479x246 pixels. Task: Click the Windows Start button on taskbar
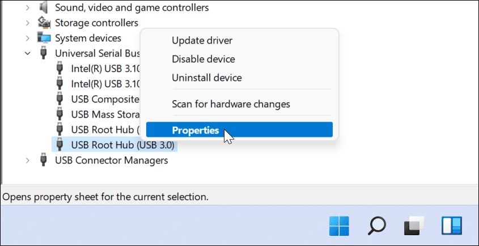pos(338,226)
